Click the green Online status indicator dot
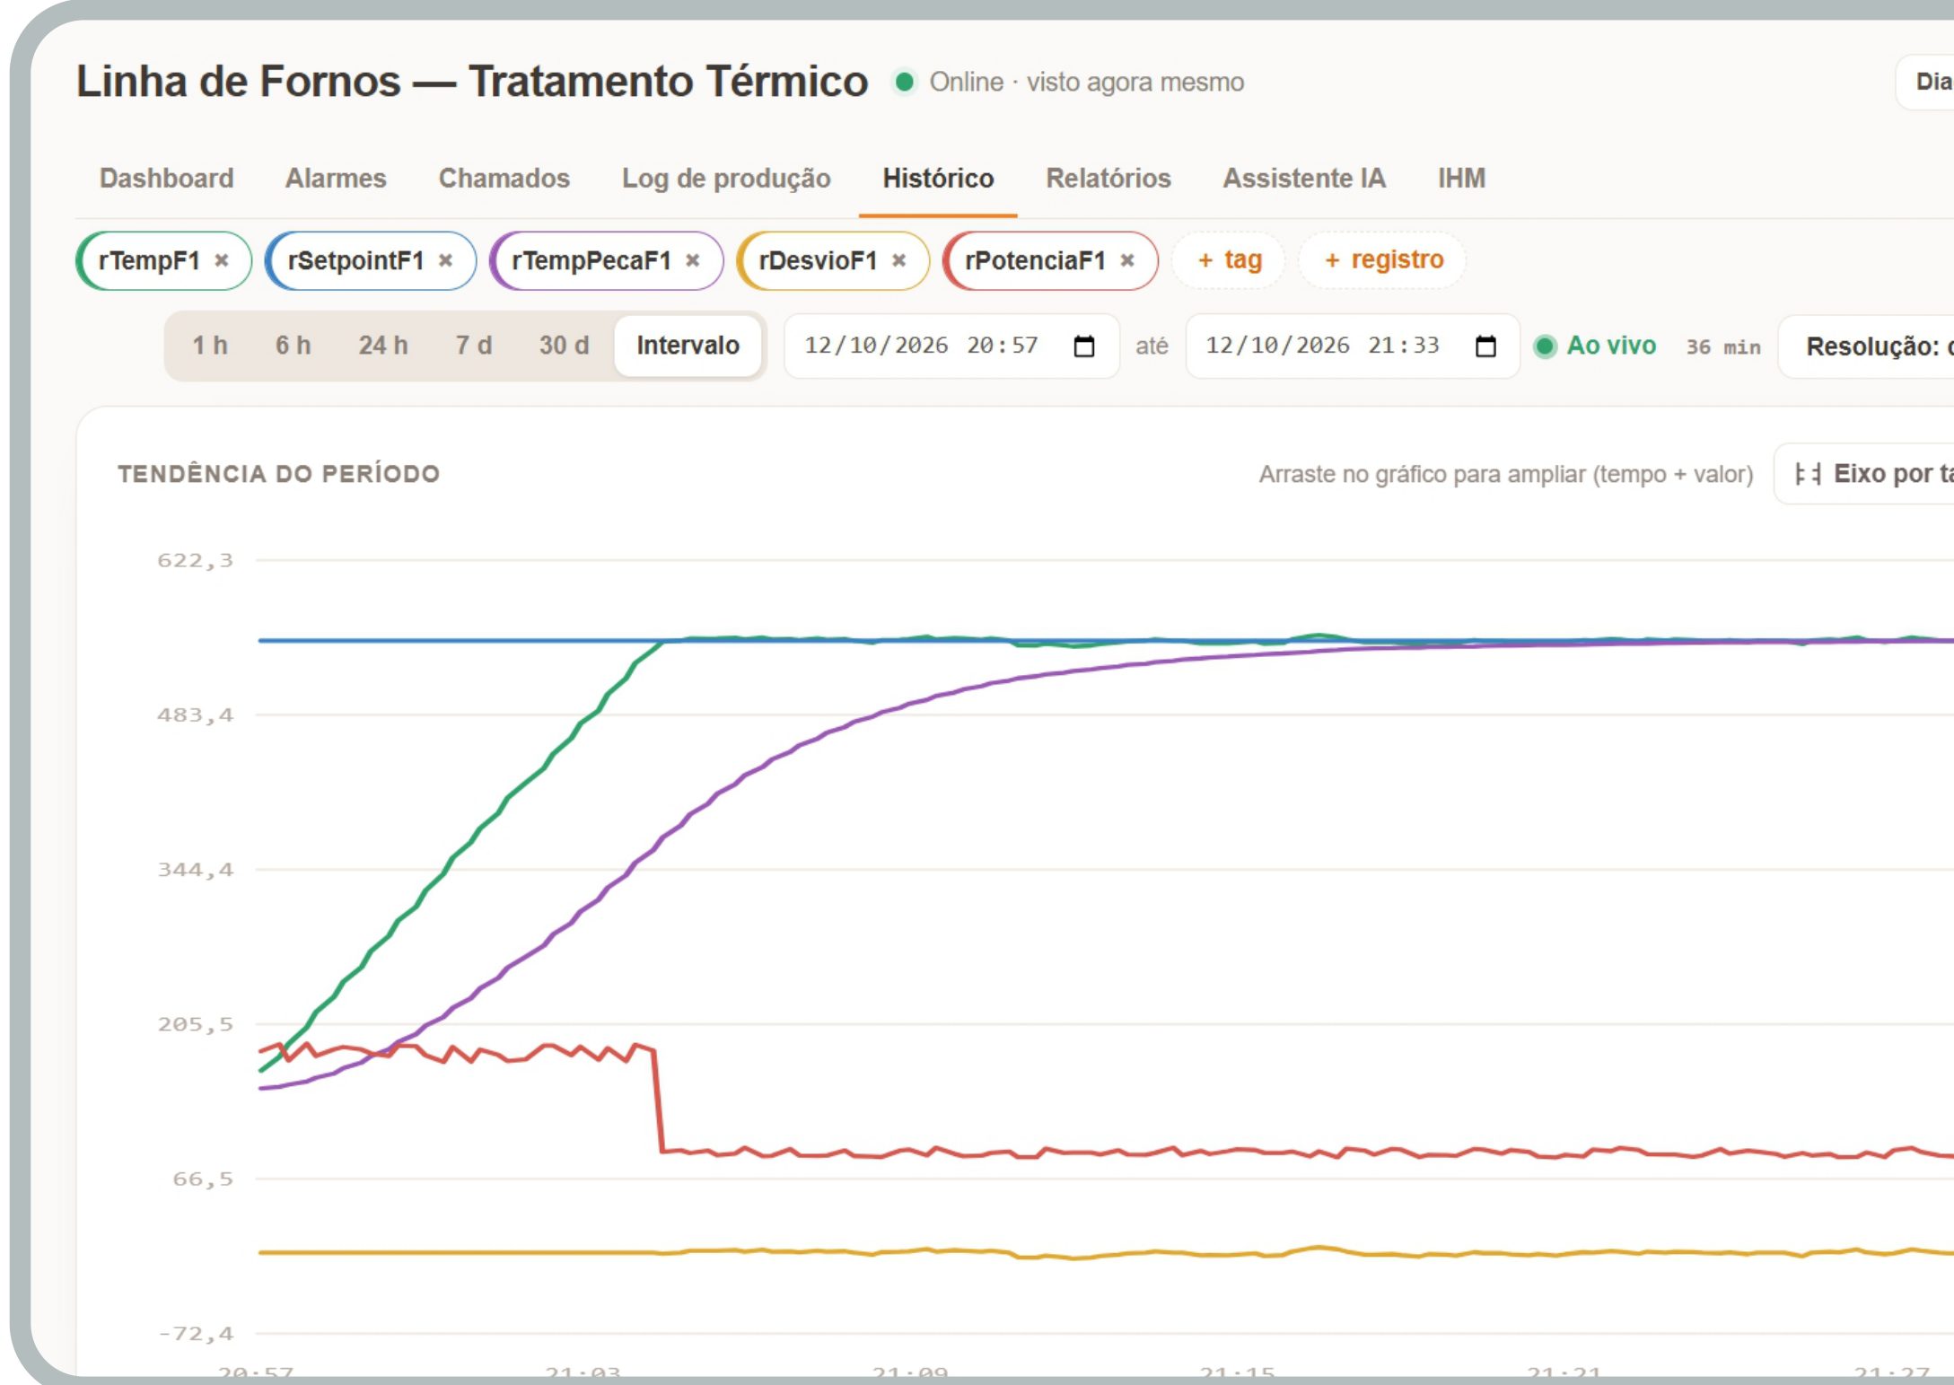This screenshot has height=1385, width=1954. [x=905, y=82]
